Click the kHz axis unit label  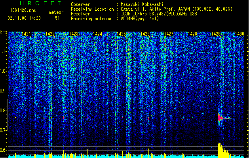4,32
